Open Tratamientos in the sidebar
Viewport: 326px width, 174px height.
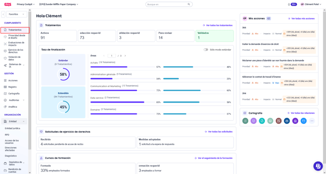coord(15,30)
